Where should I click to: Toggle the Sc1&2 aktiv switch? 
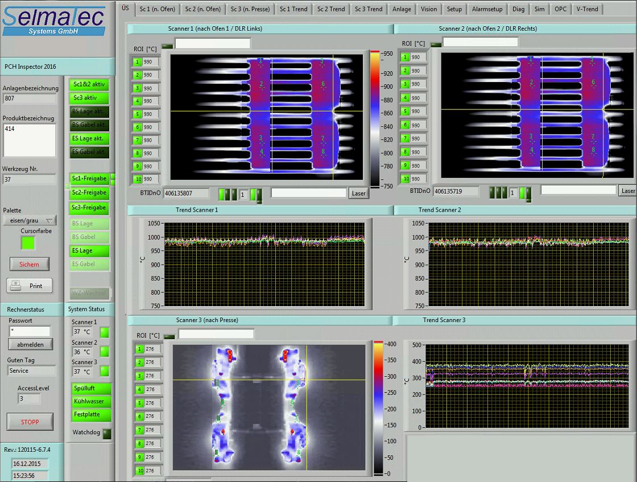(89, 84)
